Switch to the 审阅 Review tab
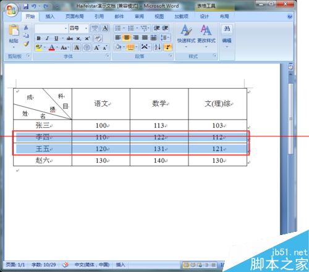Viewport: 309px width, 272px height. tap(139, 17)
